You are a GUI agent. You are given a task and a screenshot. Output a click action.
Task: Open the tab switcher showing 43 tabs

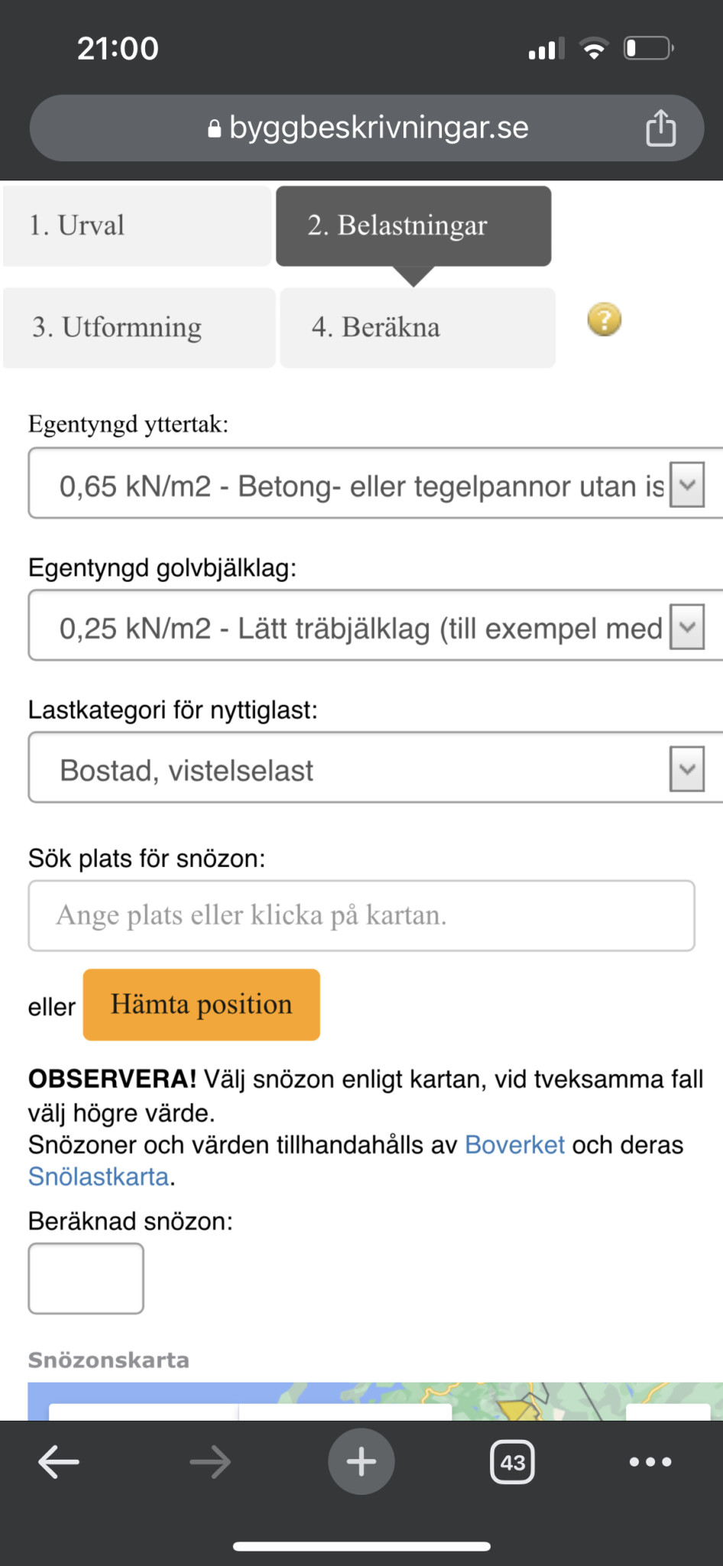pos(512,1462)
